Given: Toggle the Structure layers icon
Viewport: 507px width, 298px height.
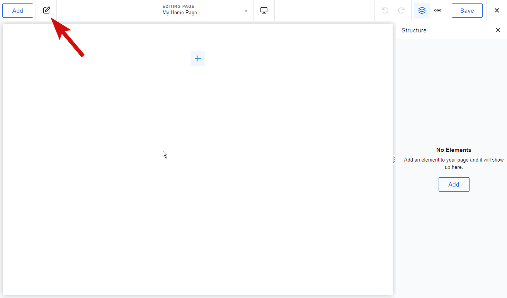Looking at the screenshot, I should [x=422, y=10].
